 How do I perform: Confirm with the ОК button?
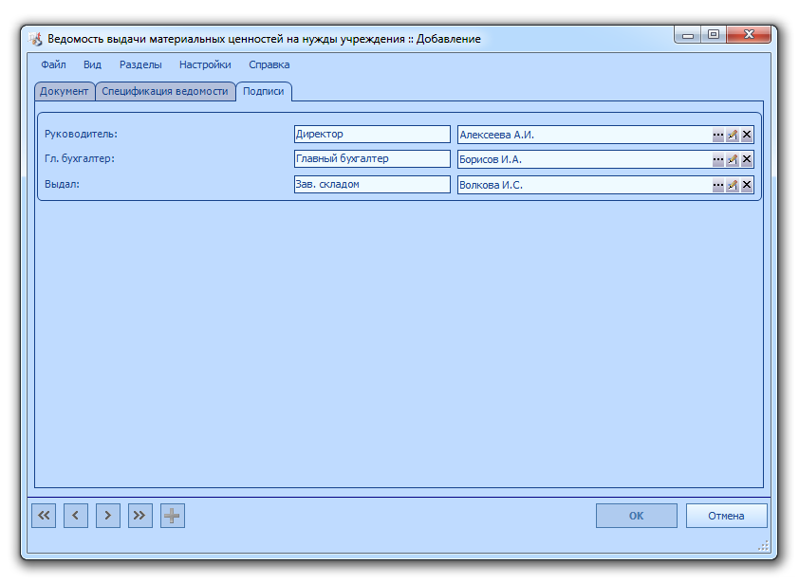pos(637,516)
